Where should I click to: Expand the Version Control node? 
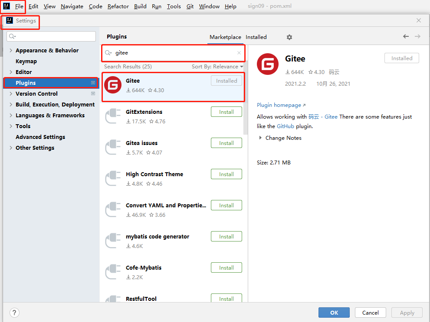click(x=11, y=93)
